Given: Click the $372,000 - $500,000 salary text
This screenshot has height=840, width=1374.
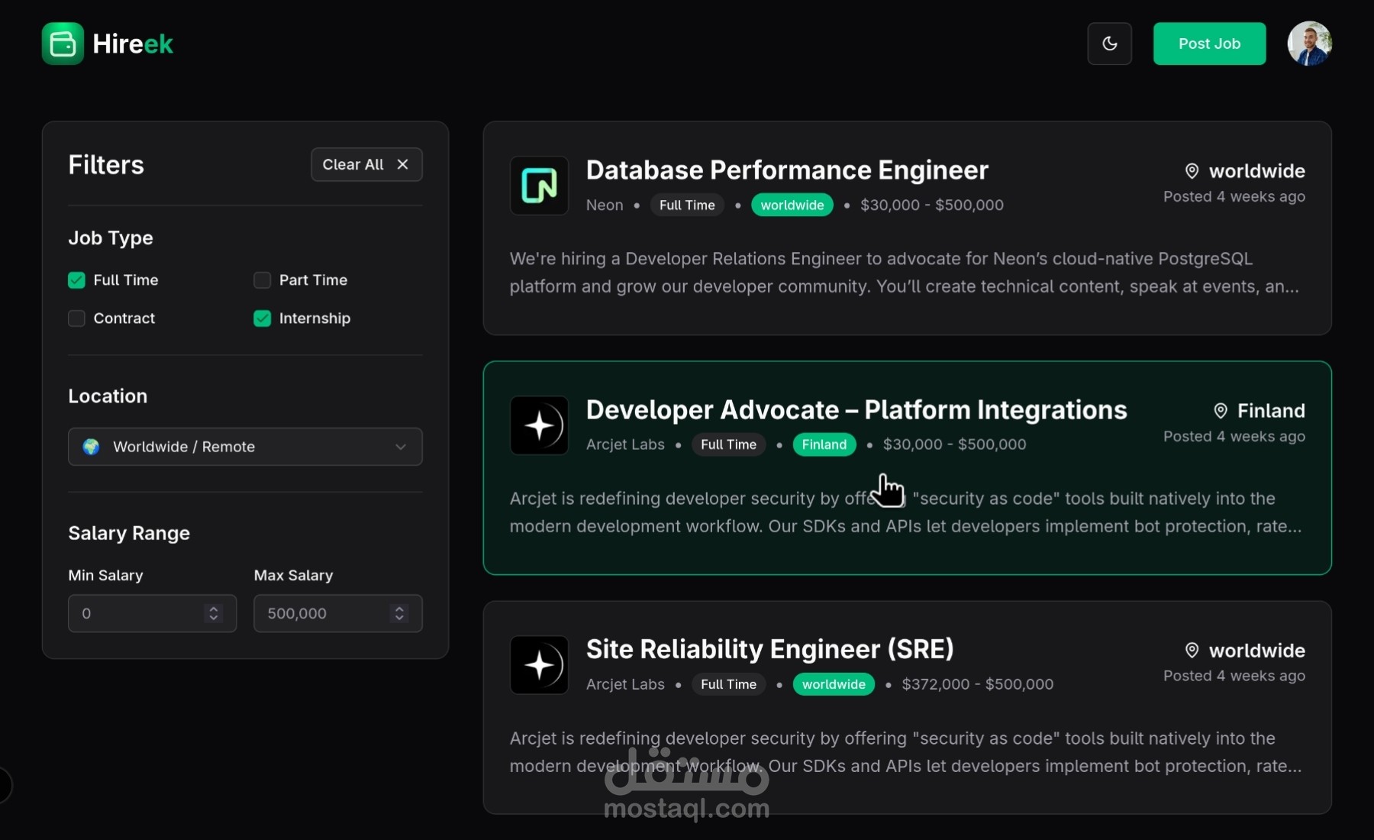Looking at the screenshot, I should click(x=978, y=684).
